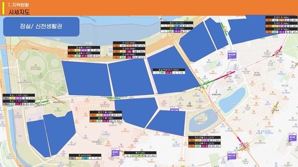
Task: Click the purple marker at the far right edge
Action: click(x=292, y=137)
